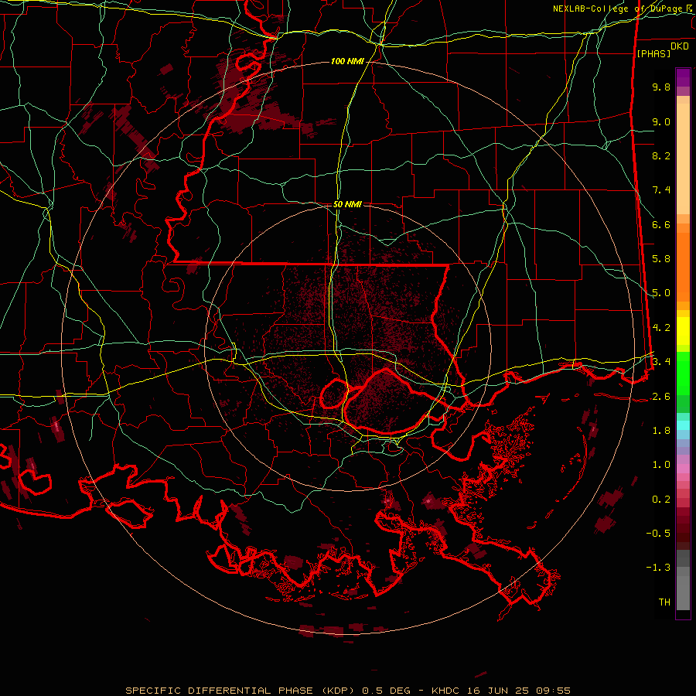Image resolution: width=696 pixels, height=696 pixels.
Task: Select the 7.4 value on the scale
Action: (x=661, y=190)
